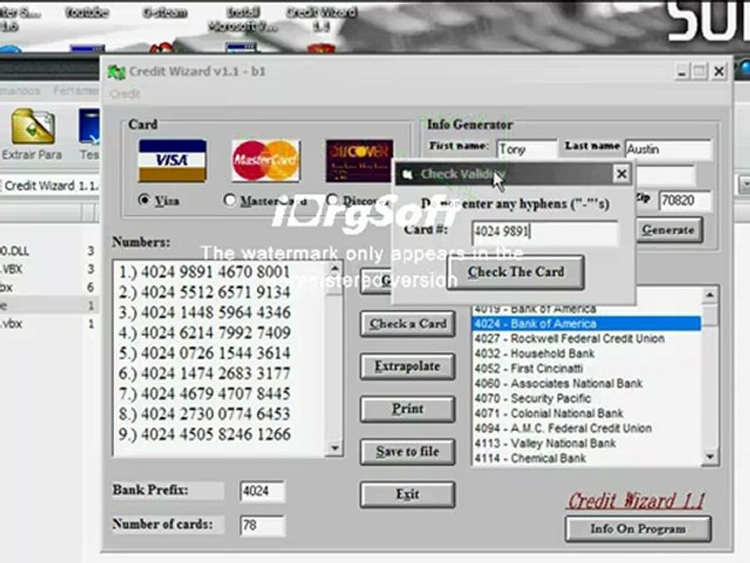Image resolution: width=750 pixels, height=563 pixels.
Task: Focus the Number of cards field
Action: click(x=262, y=525)
